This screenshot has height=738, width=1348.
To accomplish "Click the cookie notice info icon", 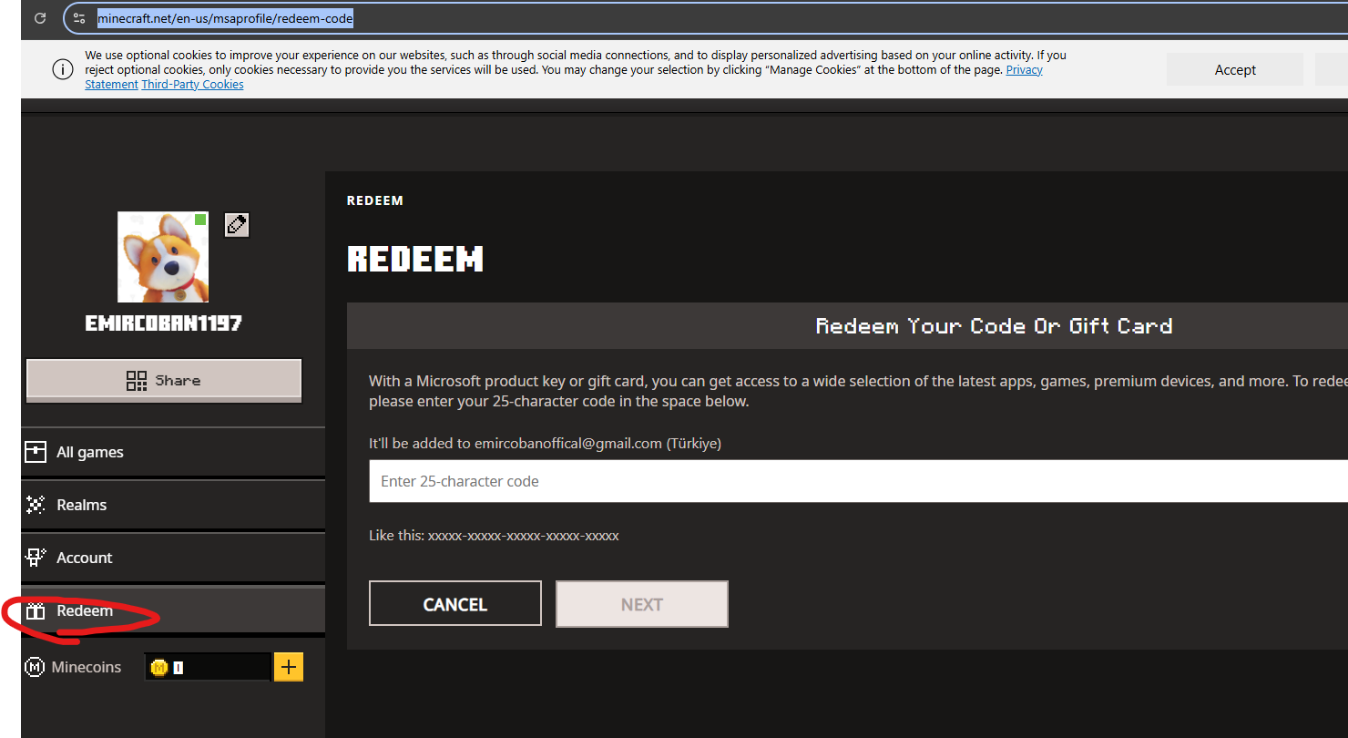I will click(63, 70).
